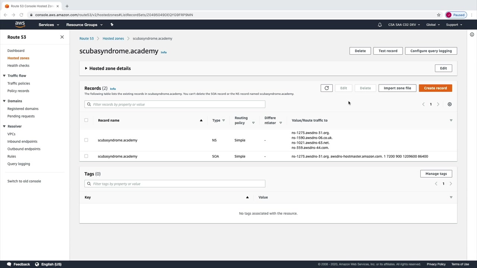Image resolution: width=477 pixels, height=268 pixels.
Task: Open the CSA SAA C02 DEV account menu
Action: tap(404, 25)
